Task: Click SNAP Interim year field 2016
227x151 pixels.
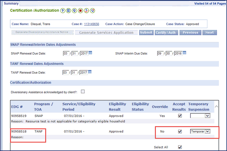Action: [178, 53]
